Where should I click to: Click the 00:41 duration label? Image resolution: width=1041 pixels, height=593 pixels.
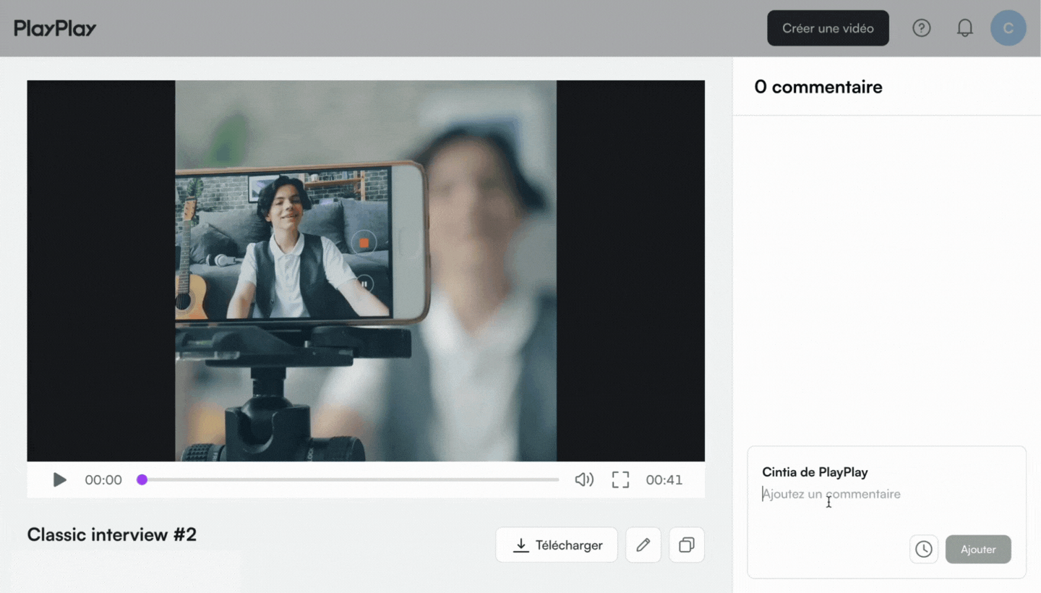pos(664,480)
